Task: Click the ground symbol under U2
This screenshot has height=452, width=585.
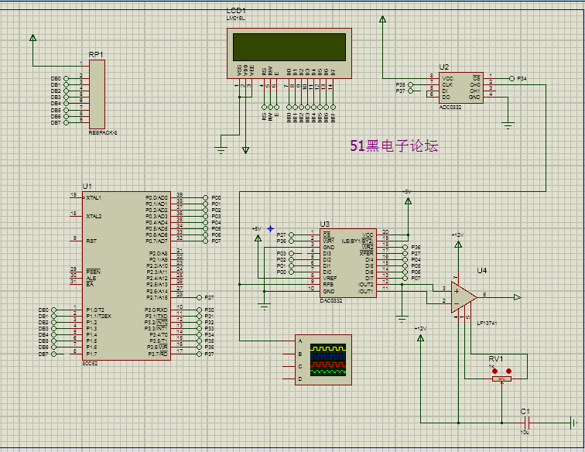Action: pos(508,125)
